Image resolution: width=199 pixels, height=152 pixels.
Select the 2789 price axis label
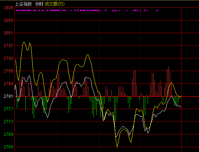(x=8, y=71)
